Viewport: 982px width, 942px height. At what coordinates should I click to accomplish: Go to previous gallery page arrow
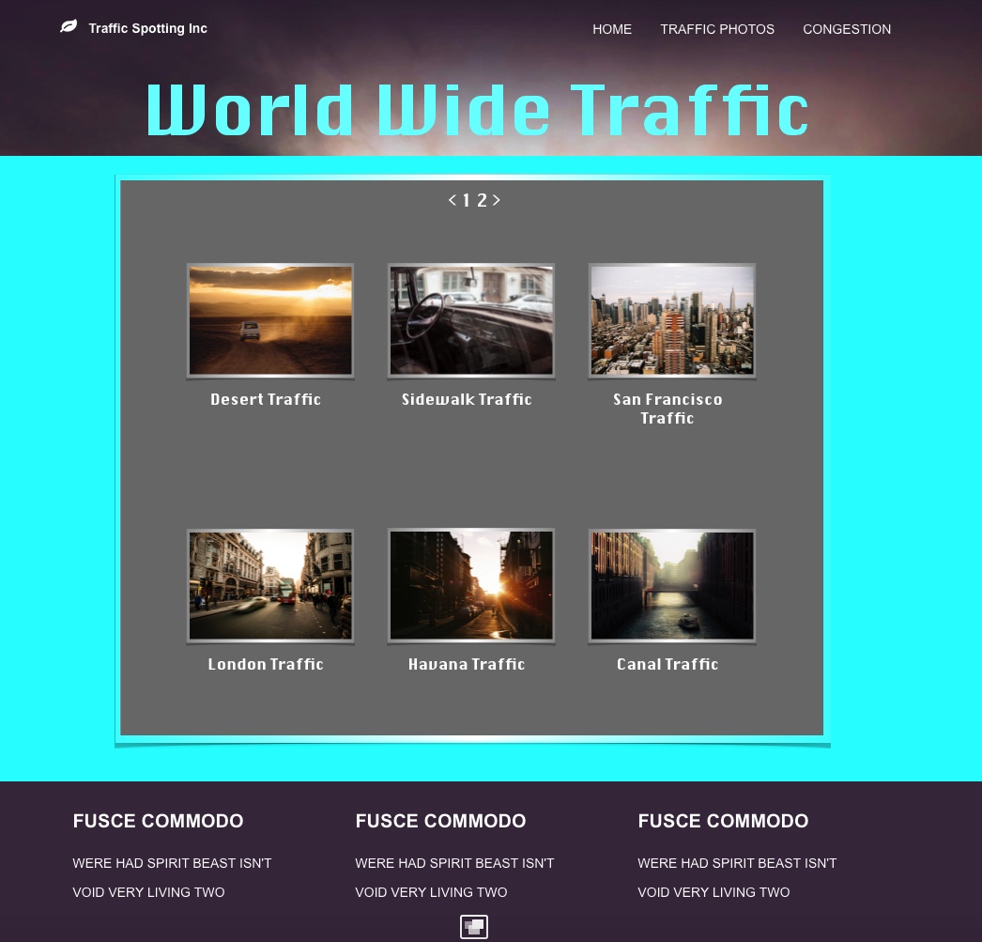pos(453,200)
